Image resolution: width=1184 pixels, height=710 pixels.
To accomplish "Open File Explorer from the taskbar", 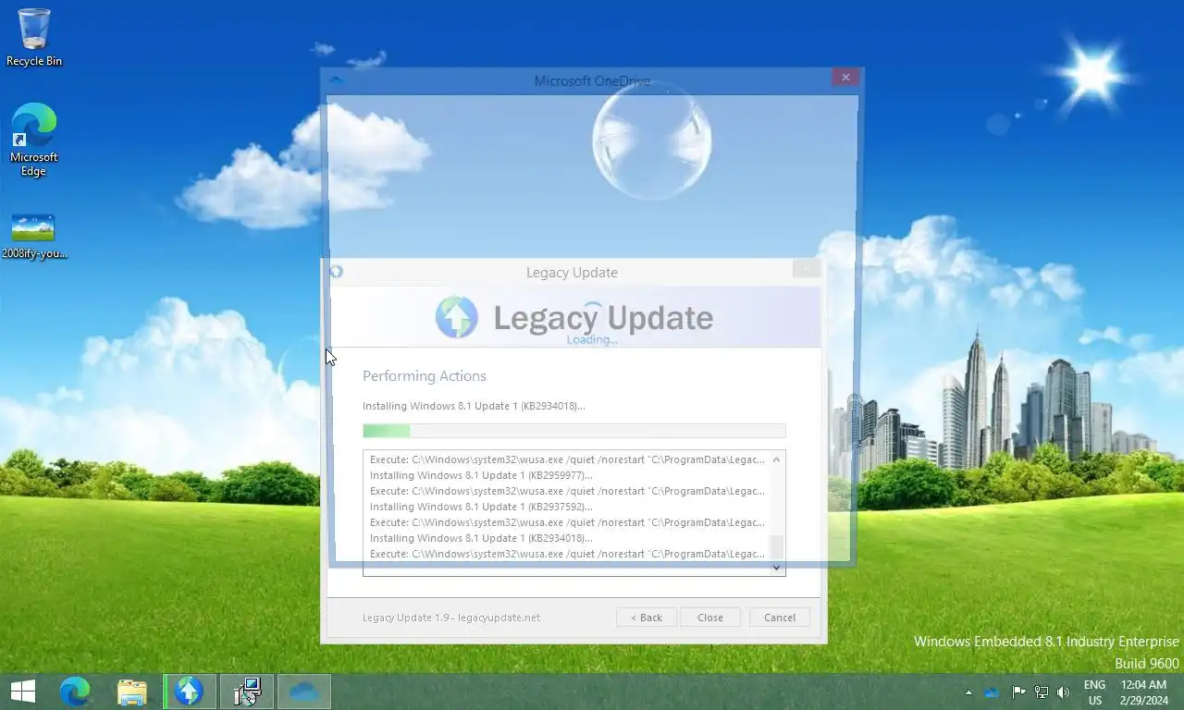I will (x=132, y=691).
